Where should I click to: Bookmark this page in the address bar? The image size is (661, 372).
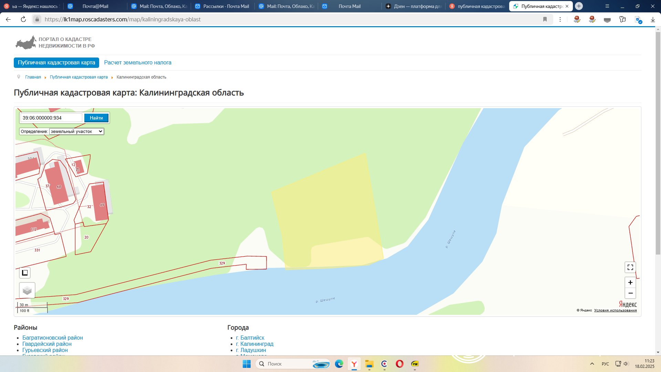pyautogui.click(x=545, y=19)
